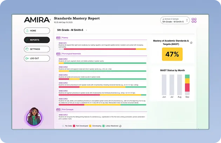Collapse sidebar using chevron beside AMIRA logo
221x143 pixels.
tap(50, 19)
